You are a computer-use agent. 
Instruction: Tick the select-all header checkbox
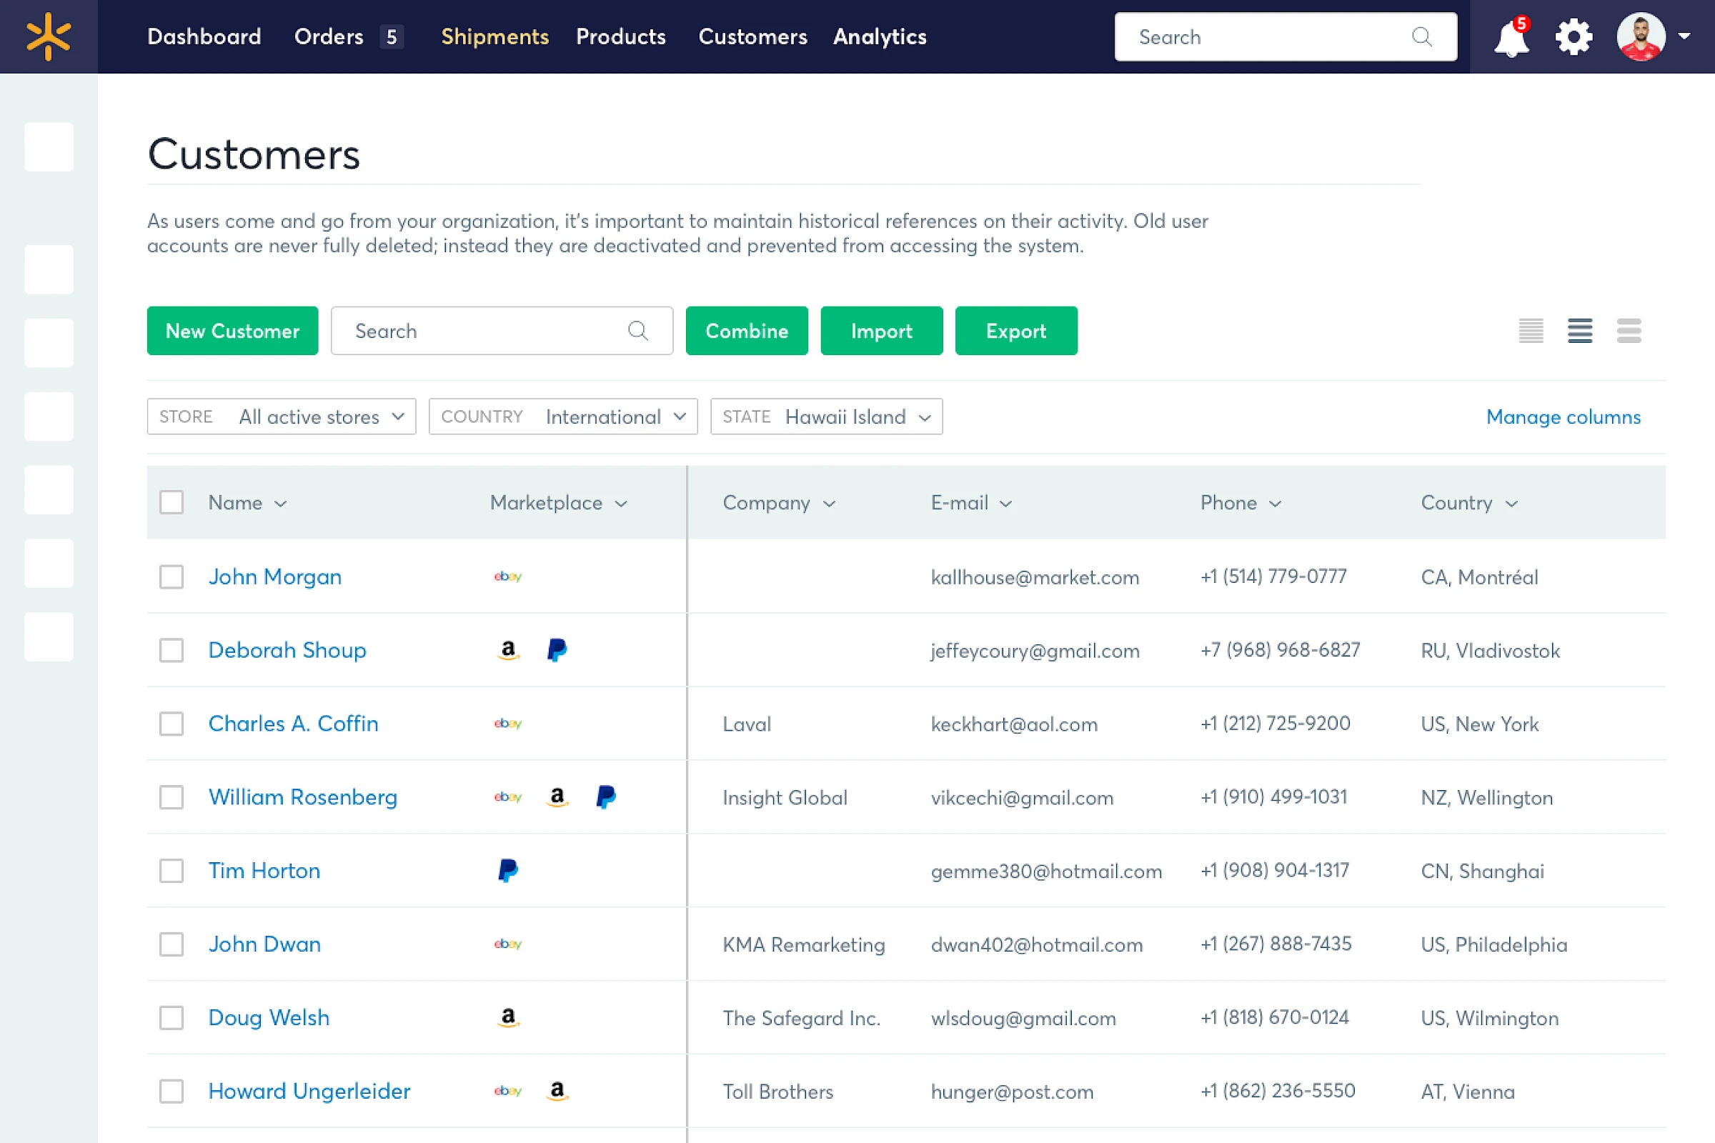click(171, 502)
